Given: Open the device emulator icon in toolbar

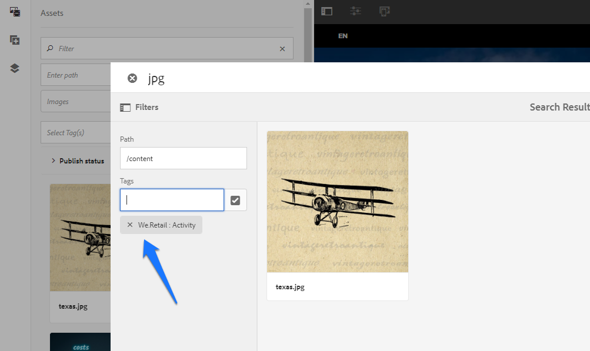Looking at the screenshot, I should click(x=384, y=11).
